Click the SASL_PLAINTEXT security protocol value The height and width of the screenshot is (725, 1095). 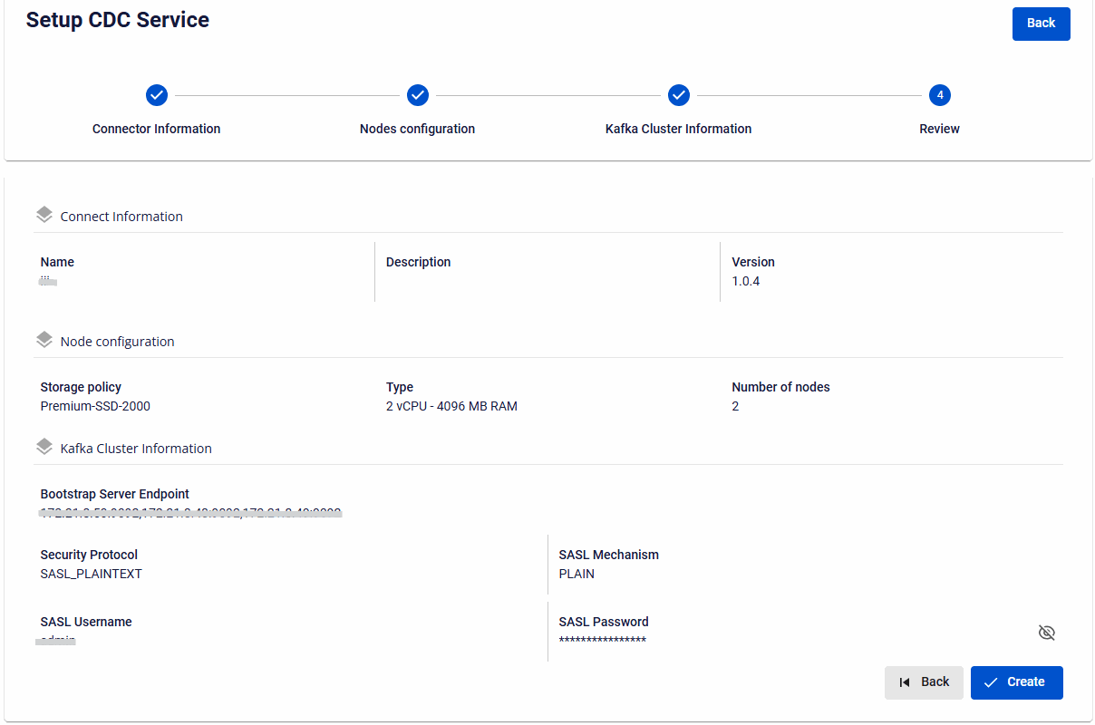click(x=92, y=574)
